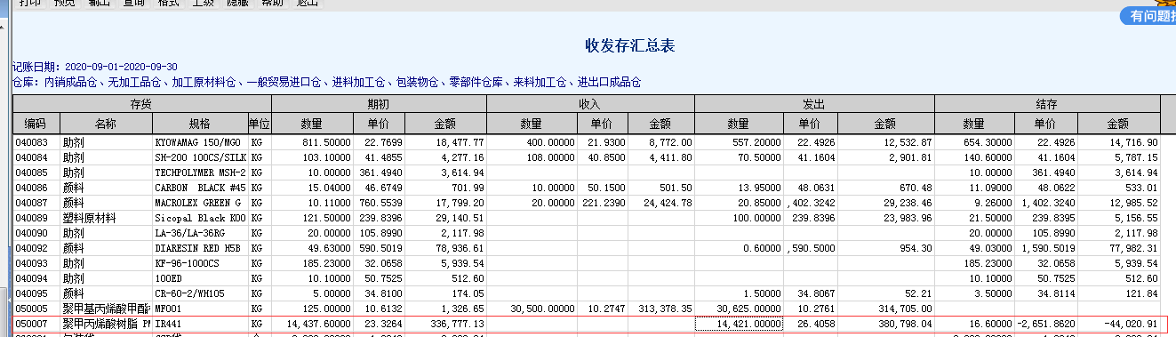Click the 有问题 help bubble button
Viewport: 1176px width, 337px height.
[x=1148, y=15]
